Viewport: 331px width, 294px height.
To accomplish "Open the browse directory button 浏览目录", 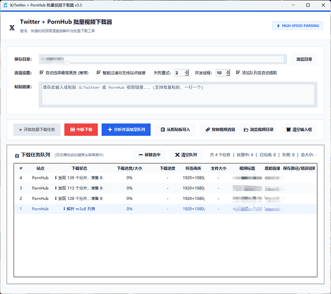I will point(304,59).
